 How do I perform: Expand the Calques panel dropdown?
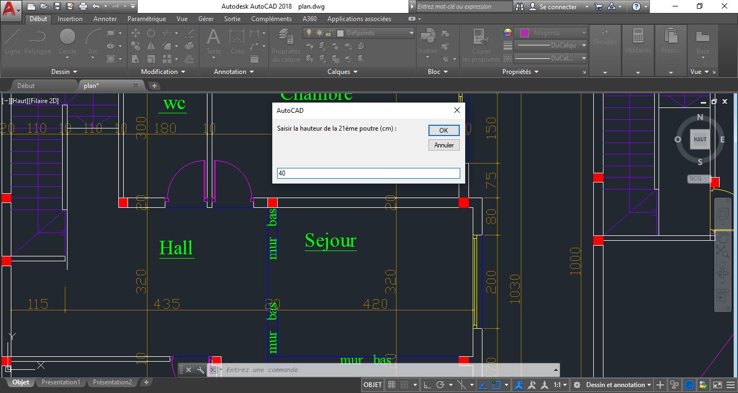coord(343,71)
